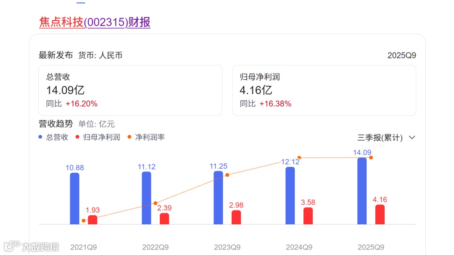The image size is (454, 255).
Task: Toggle the 净利润率 legend item
Action: (146, 137)
